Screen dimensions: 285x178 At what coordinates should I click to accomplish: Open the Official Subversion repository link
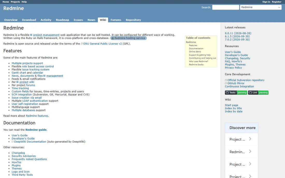pos(246,80)
